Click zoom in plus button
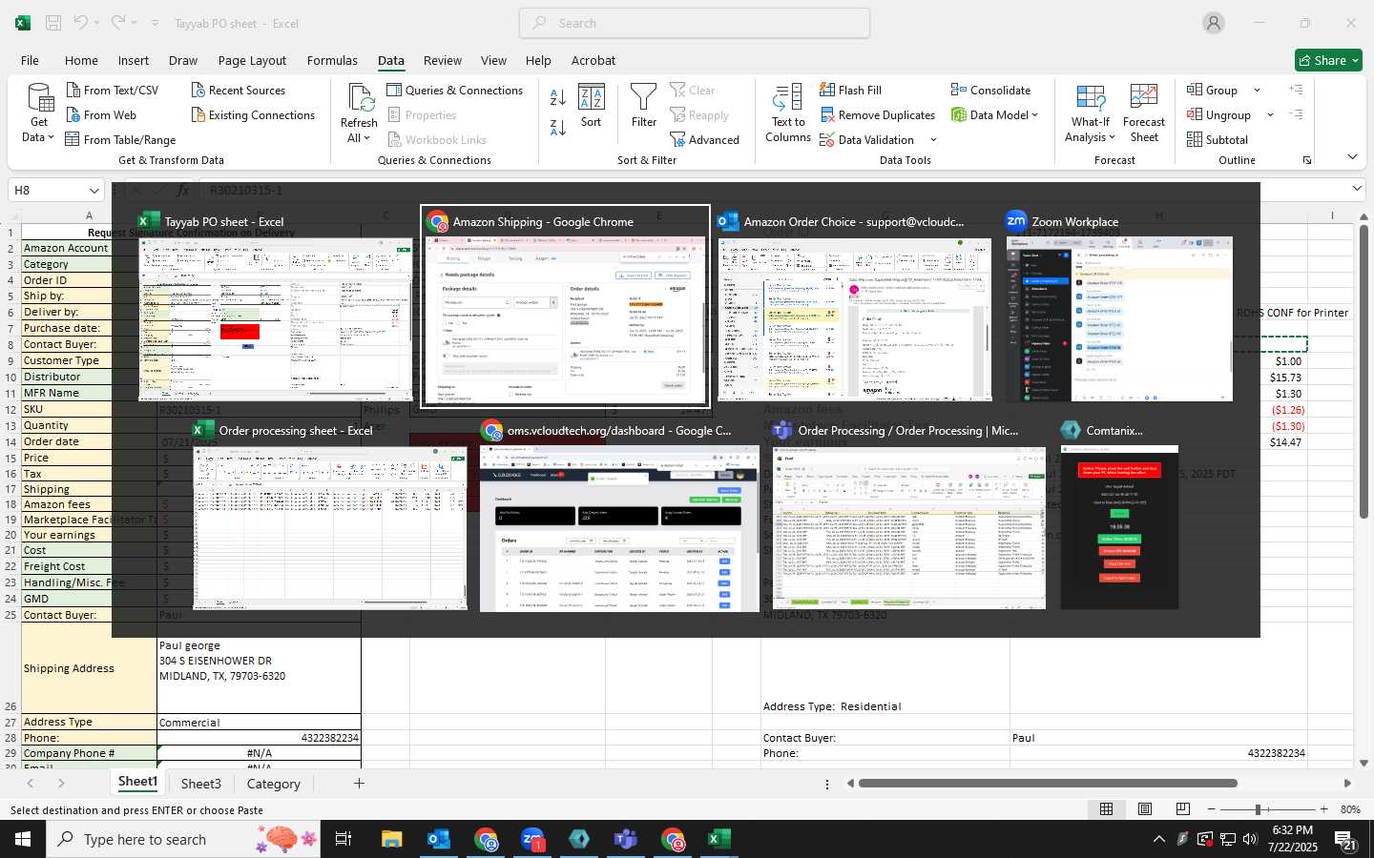The image size is (1374, 858). (x=1323, y=809)
